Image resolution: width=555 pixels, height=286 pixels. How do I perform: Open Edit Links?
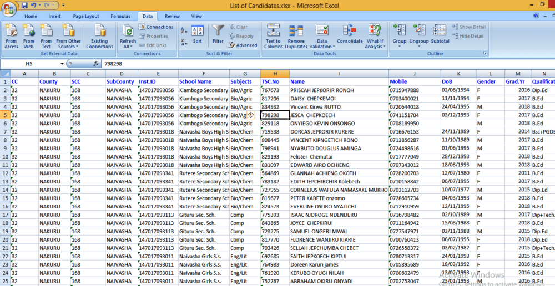[x=153, y=45]
